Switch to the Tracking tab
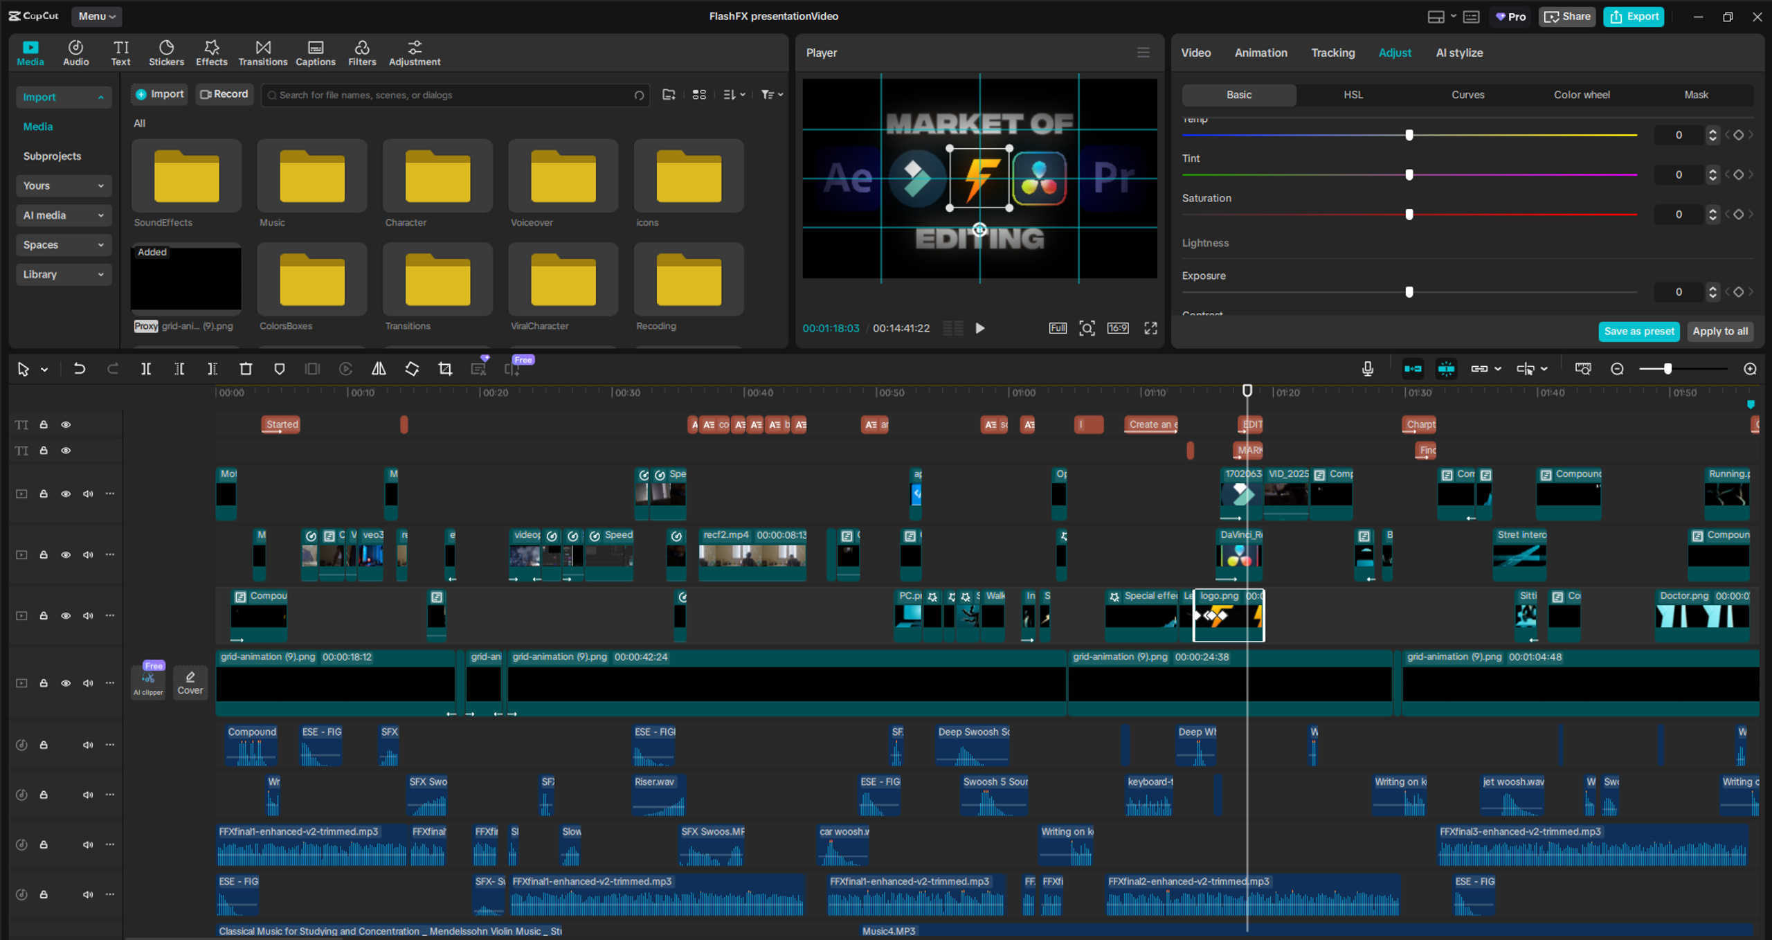Screen dimensions: 1772x940 click(1332, 53)
